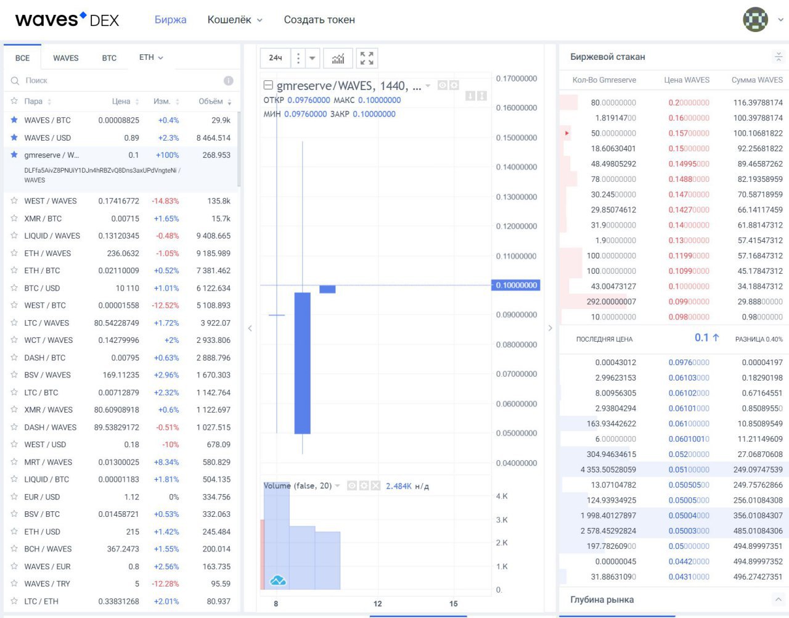Open the Volume legend dropdown arrow
Viewport: 789px width, 618px height.
[x=337, y=486]
